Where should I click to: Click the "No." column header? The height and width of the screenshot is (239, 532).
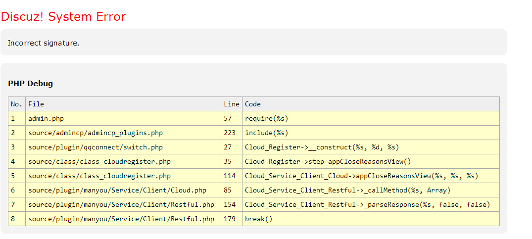tap(17, 104)
